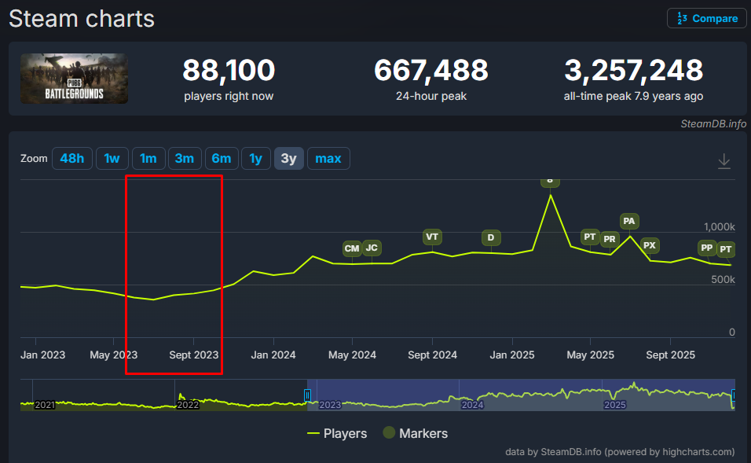Click the CM chart marker
This screenshot has height=463, width=751.
352,248
